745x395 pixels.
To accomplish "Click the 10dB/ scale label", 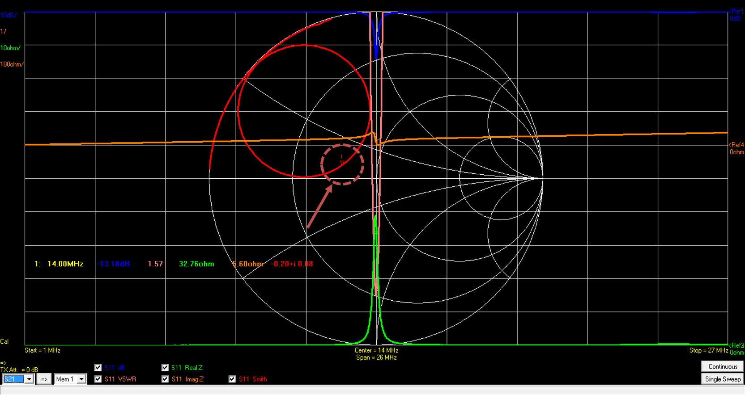I will [x=9, y=15].
